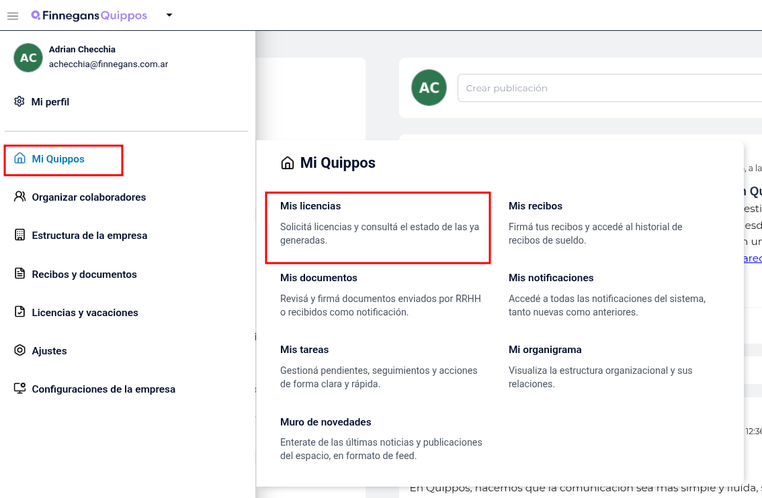
Task: Open Mi organigrama
Action: tap(545, 350)
